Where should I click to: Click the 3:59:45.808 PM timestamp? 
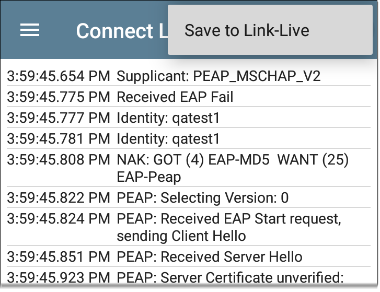(x=59, y=159)
